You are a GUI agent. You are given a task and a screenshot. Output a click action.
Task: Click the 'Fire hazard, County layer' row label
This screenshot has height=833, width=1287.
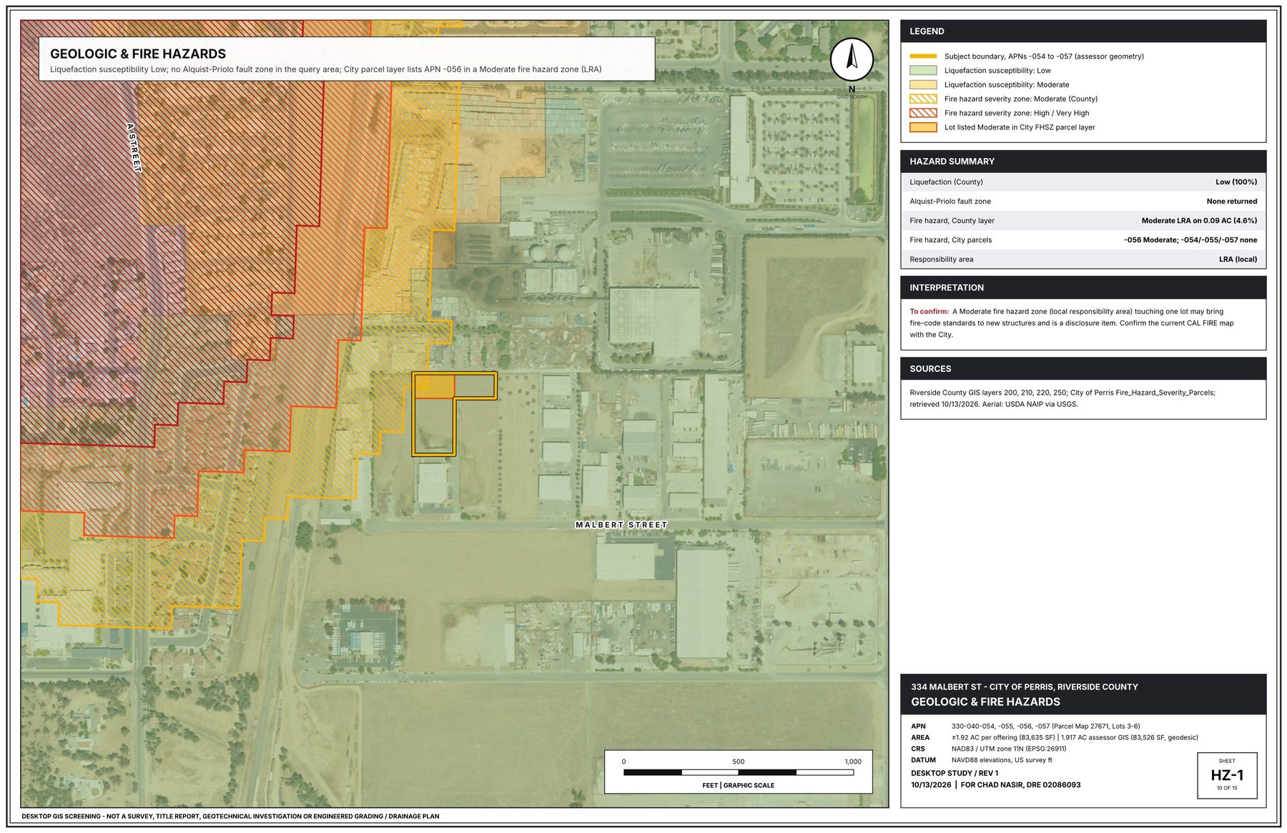952,221
